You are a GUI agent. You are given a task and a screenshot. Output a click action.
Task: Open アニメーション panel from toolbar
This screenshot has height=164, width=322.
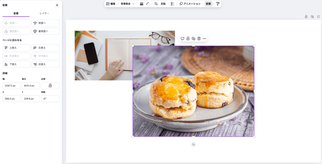tap(190, 4)
